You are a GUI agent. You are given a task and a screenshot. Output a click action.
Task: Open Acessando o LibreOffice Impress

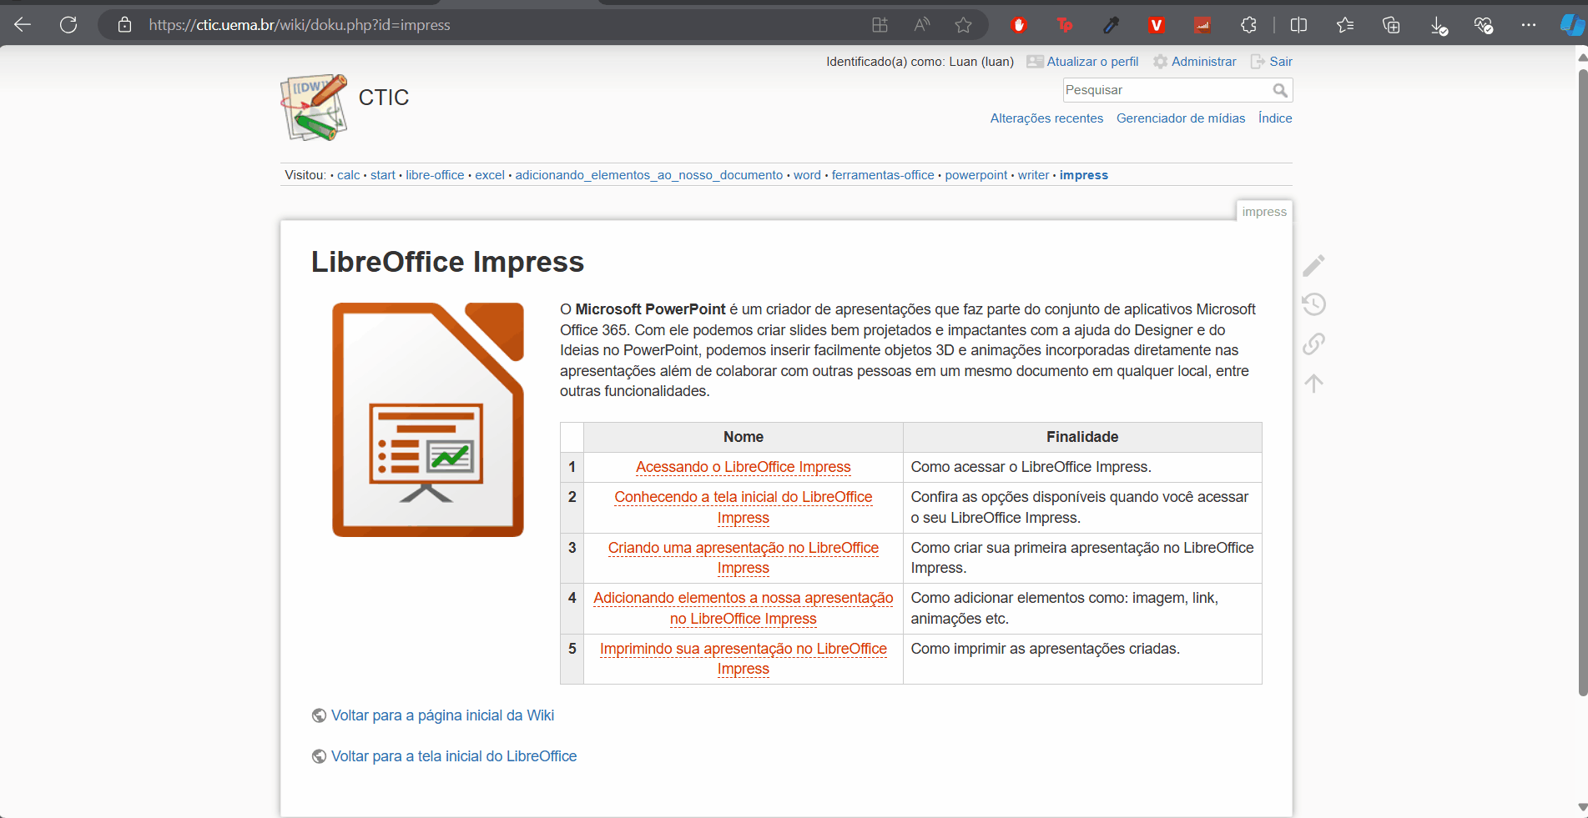point(744,467)
